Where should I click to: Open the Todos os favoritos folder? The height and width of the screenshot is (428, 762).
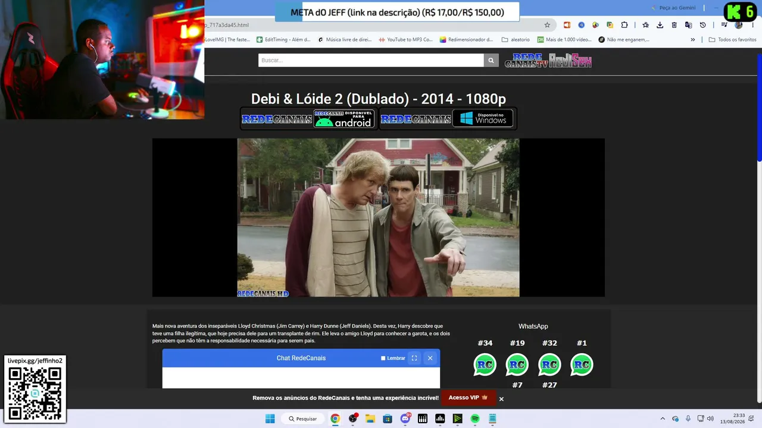[x=732, y=40]
